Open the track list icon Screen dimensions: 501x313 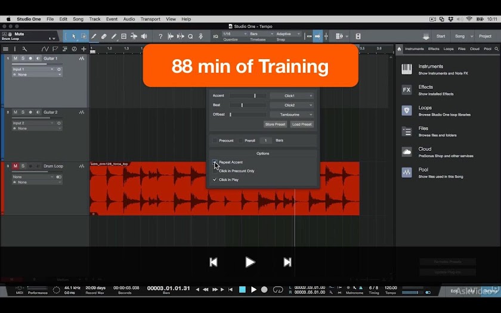[5, 49]
